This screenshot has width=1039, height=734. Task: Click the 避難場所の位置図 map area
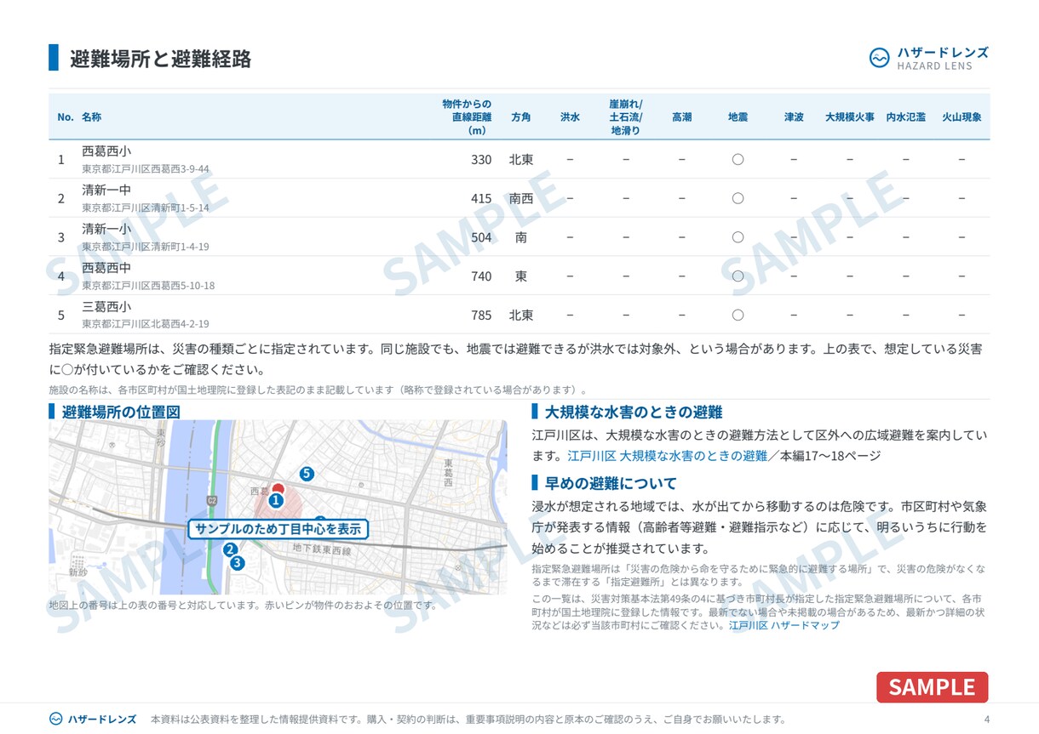pyautogui.click(x=278, y=507)
